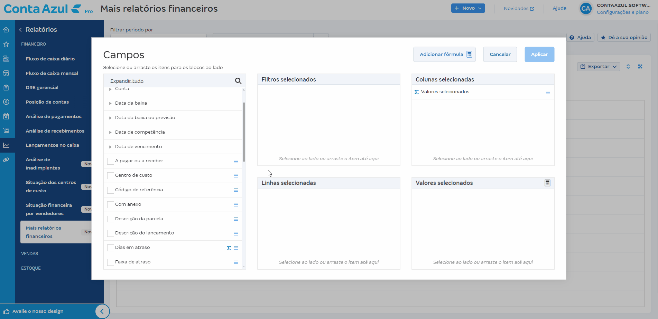Collapse sidebar with round chevron button
The width and height of the screenshot is (658, 319).
(x=102, y=311)
